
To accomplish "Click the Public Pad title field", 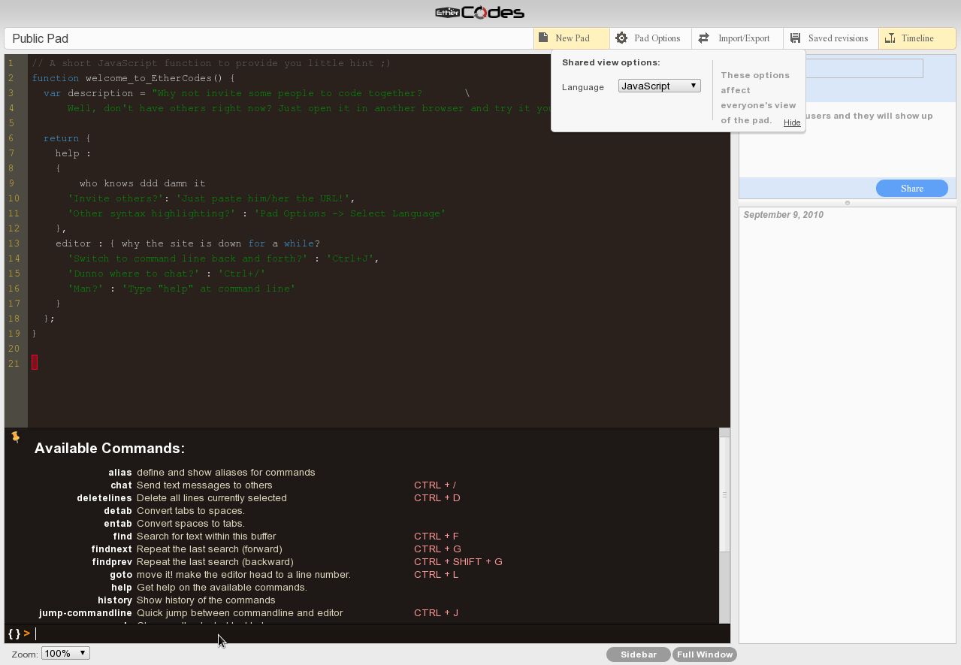I will 270,38.
